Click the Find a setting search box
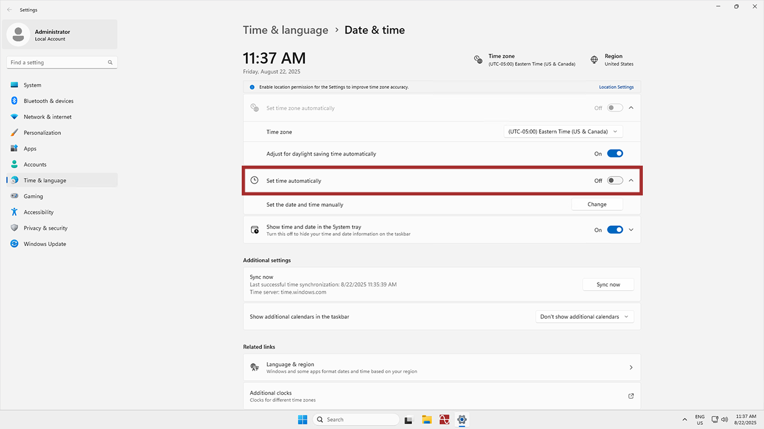 click(x=58, y=63)
